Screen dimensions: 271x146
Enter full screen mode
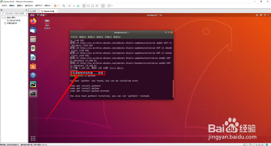click(x=93, y=6)
